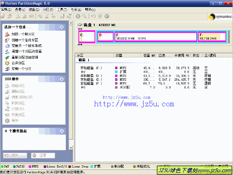Sort by the 容量 MB column header

[x=149, y=55]
